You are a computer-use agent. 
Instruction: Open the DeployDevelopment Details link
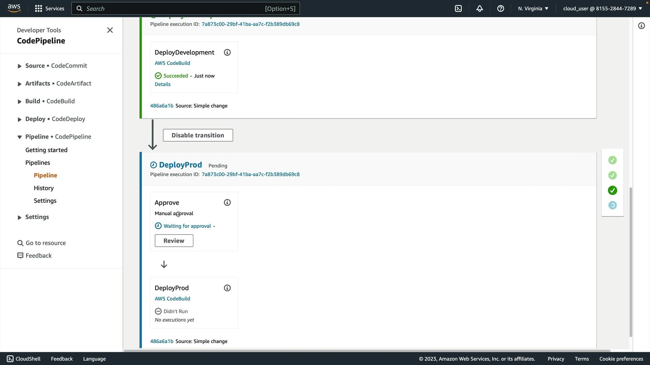click(162, 84)
